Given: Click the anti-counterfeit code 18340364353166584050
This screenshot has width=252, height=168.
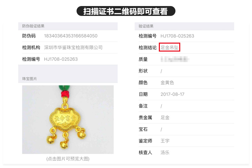Looking at the screenshot, I should point(71,36).
